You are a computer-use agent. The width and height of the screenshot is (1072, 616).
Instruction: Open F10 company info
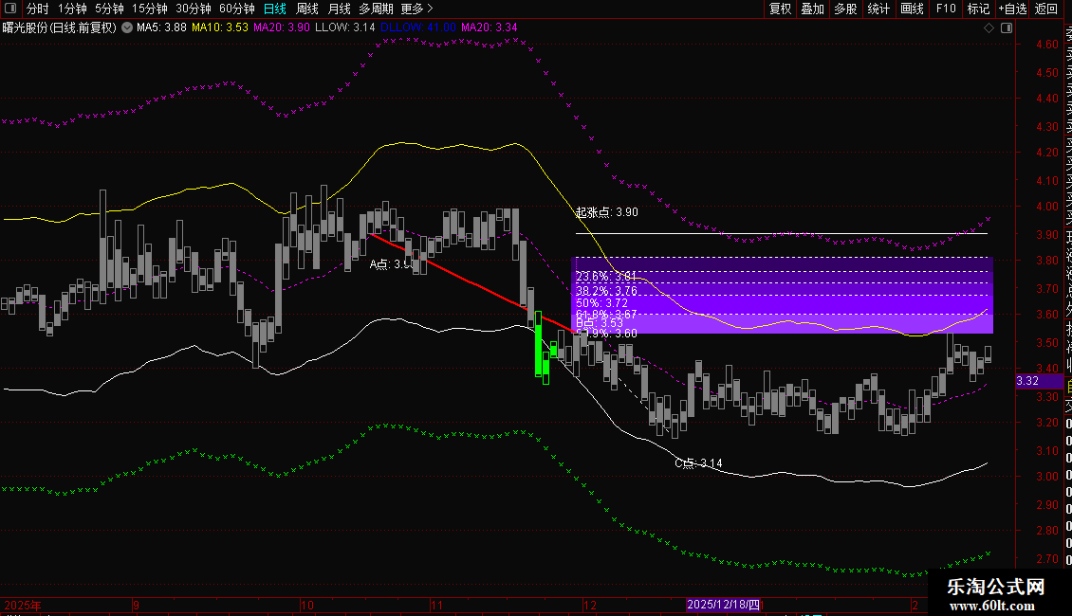pyautogui.click(x=946, y=9)
